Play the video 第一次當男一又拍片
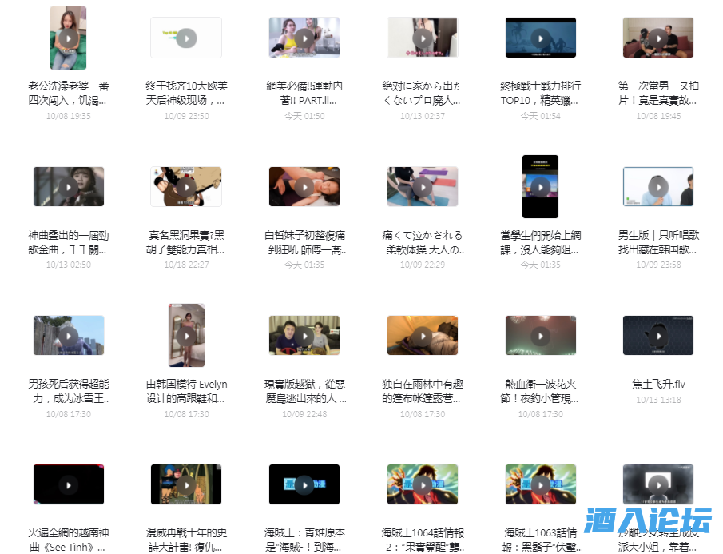Image resolution: width=723 pixels, height=554 pixels. 658,38
